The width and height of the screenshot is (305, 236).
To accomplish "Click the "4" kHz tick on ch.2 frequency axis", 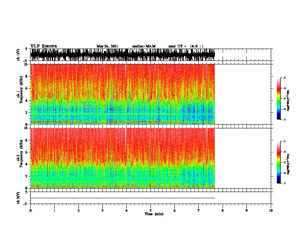I will pos(27,164).
